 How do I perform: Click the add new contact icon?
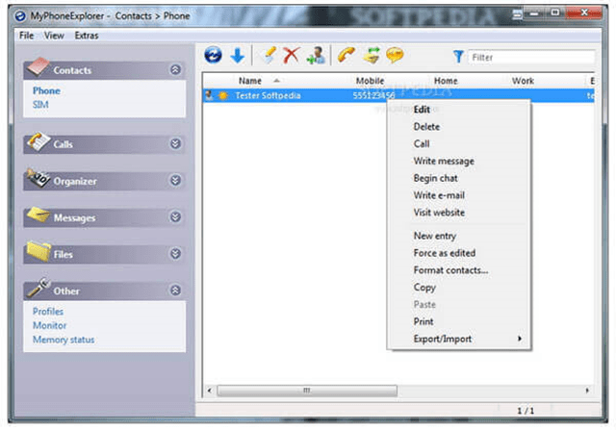pyautogui.click(x=317, y=55)
